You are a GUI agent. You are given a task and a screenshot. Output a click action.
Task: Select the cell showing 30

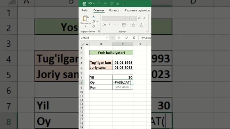click(x=123, y=77)
